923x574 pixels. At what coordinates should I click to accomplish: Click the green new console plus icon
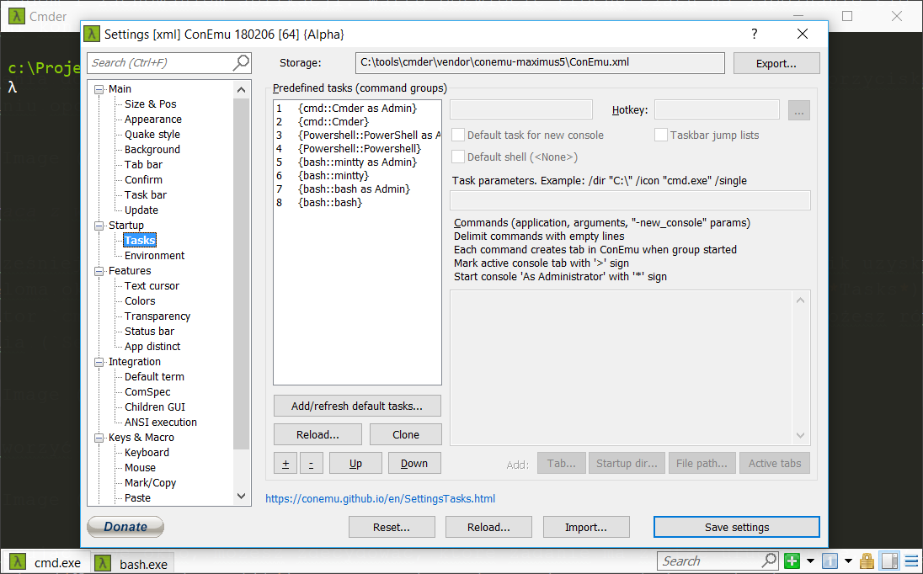(x=792, y=561)
